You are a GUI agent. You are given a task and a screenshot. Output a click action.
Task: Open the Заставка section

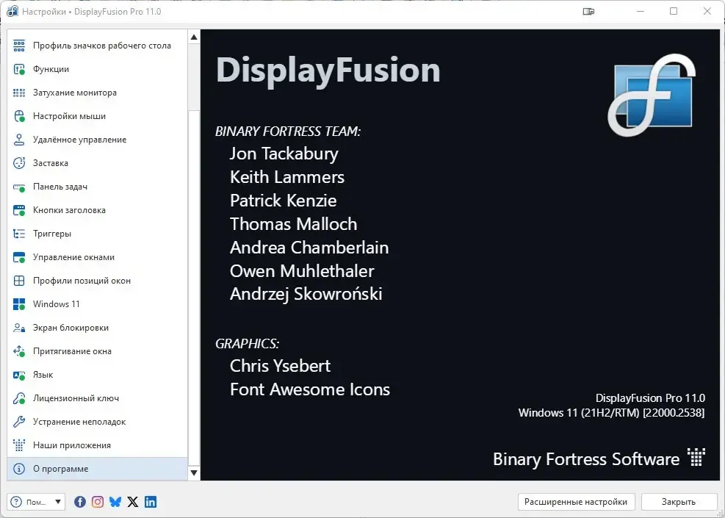coord(97,163)
